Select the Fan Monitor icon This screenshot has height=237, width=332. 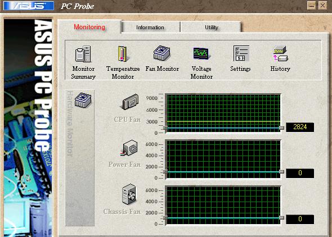click(161, 53)
